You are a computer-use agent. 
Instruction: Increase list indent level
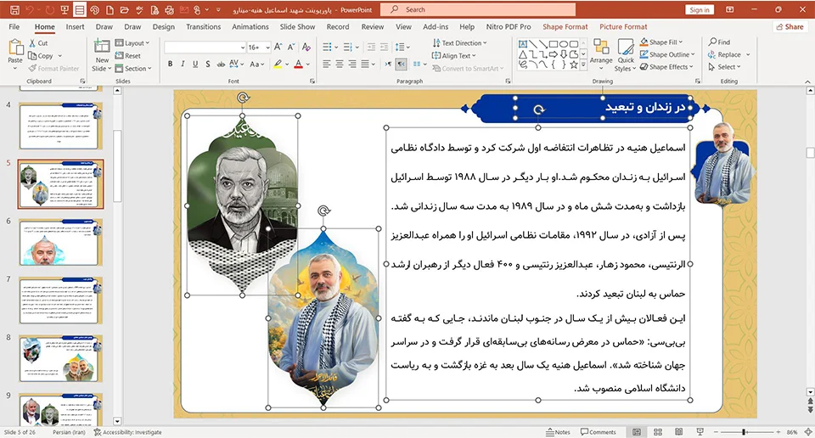pos(384,48)
